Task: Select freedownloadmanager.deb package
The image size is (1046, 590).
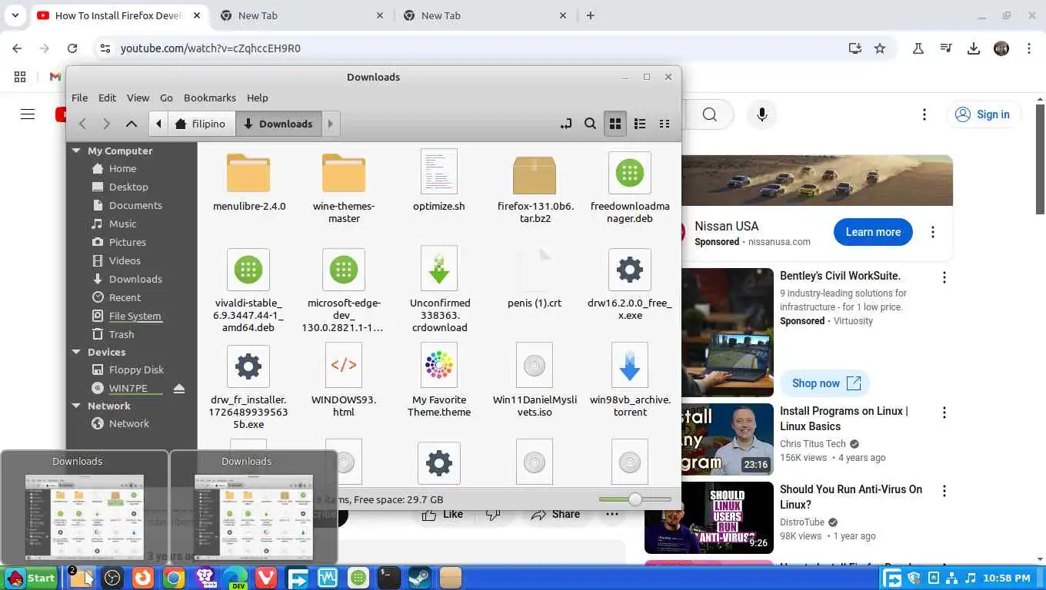Action: 630,187
